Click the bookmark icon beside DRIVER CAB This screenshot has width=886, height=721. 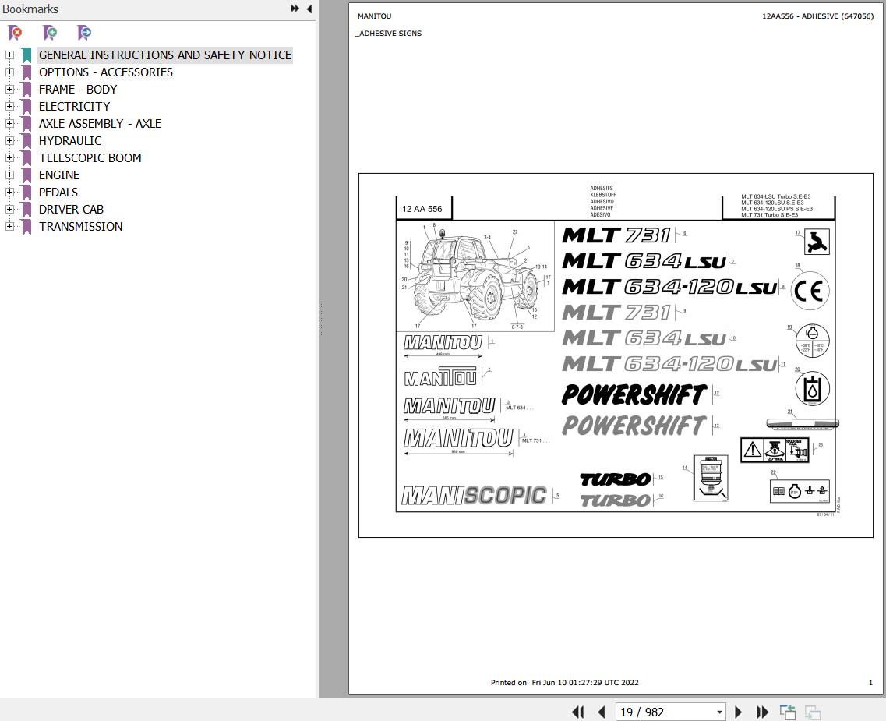pos(26,210)
